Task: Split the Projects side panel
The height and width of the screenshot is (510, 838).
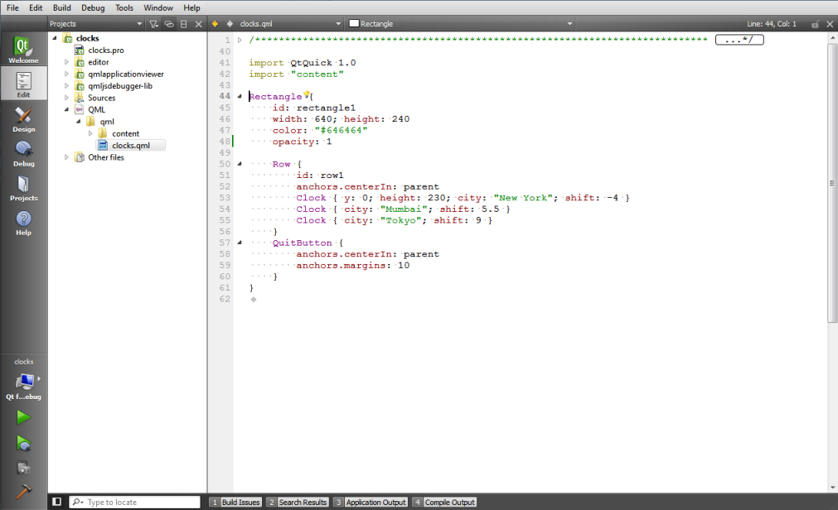Action: point(184,23)
